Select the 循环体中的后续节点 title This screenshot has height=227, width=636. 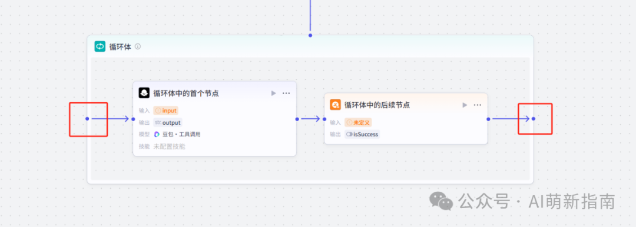click(377, 105)
